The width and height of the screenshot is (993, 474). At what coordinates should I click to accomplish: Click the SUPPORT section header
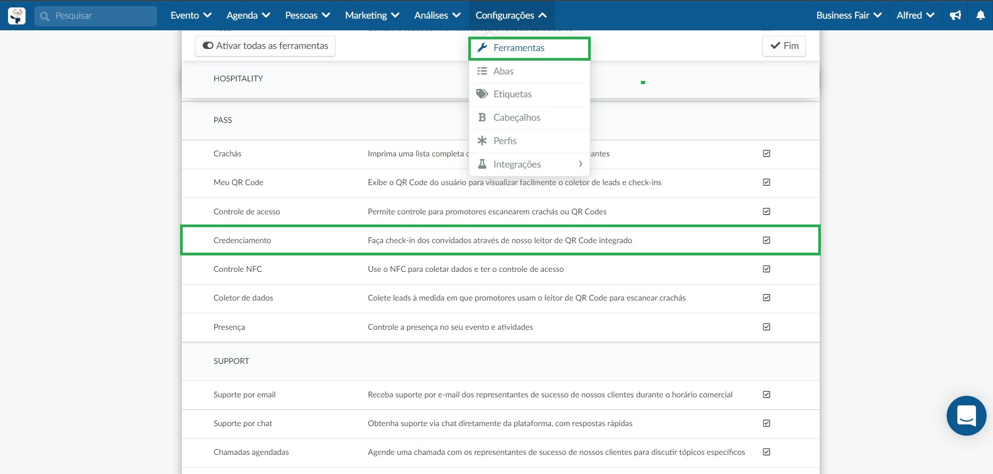[x=231, y=361]
